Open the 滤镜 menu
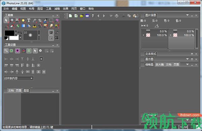Viewport: 202px width, 131px height. tap(57, 9)
